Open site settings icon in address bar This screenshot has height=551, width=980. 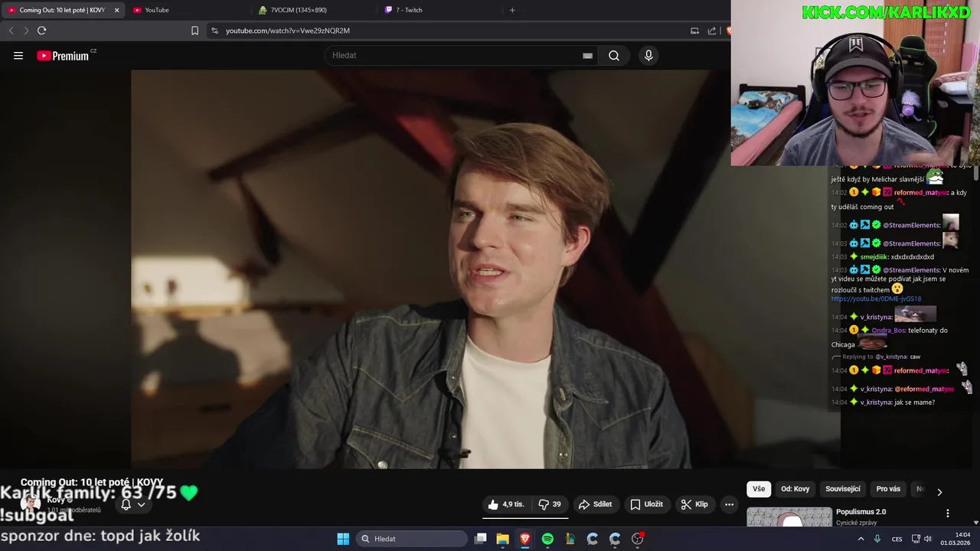(214, 31)
